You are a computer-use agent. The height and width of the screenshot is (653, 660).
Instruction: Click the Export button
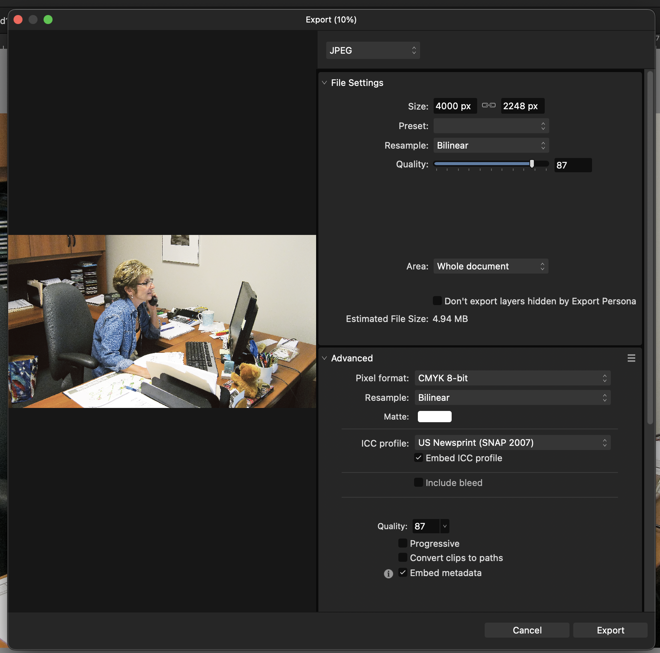point(610,630)
